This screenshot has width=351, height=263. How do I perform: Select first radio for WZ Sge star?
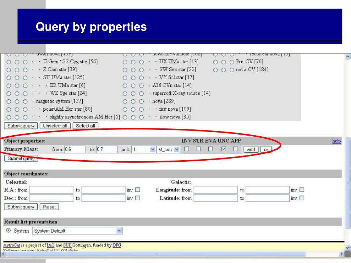(x=9, y=93)
